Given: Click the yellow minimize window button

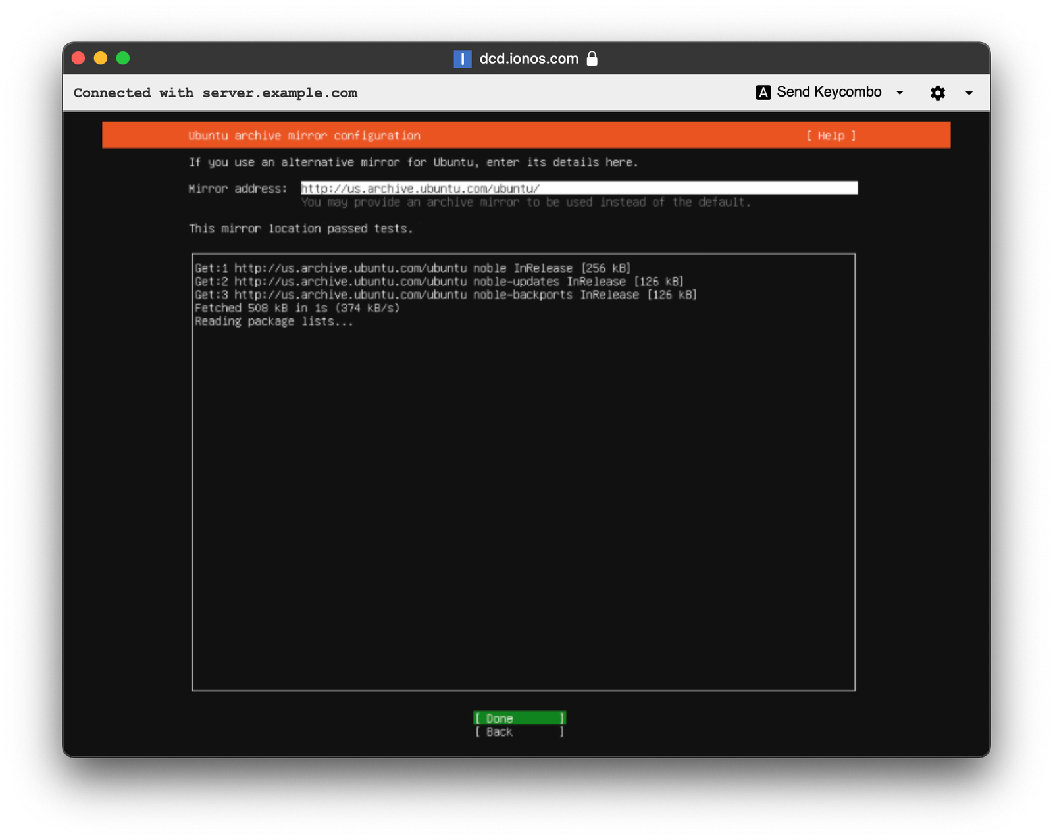Looking at the screenshot, I should click(101, 58).
